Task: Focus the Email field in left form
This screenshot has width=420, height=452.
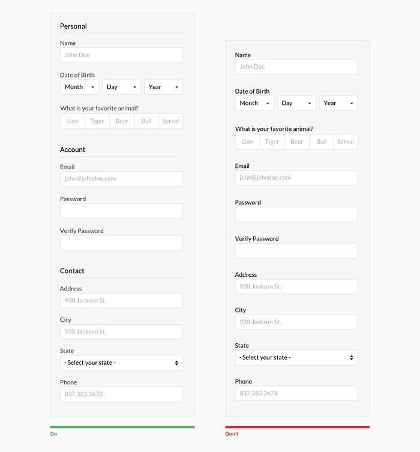Action: pos(122,179)
